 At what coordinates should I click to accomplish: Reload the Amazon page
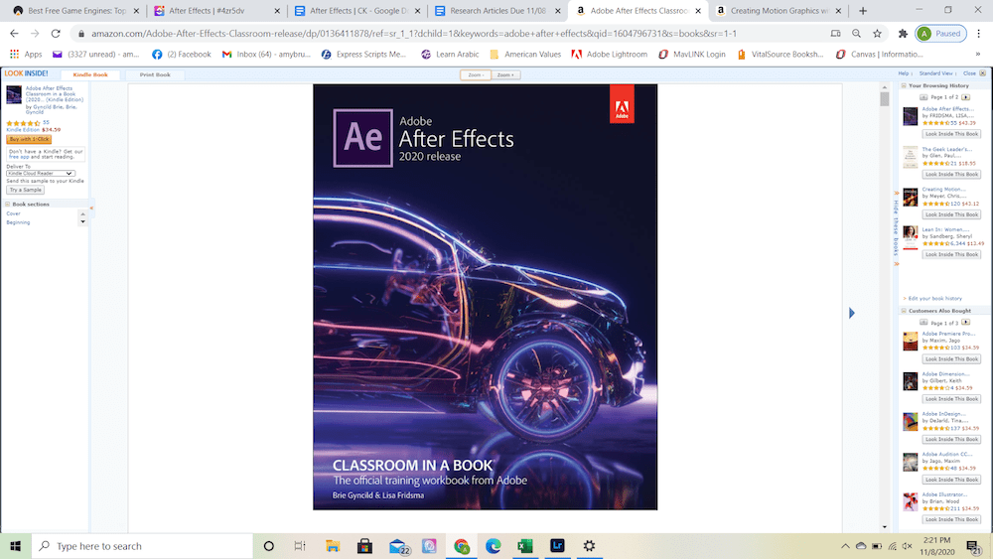pyautogui.click(x=56, y=34)
